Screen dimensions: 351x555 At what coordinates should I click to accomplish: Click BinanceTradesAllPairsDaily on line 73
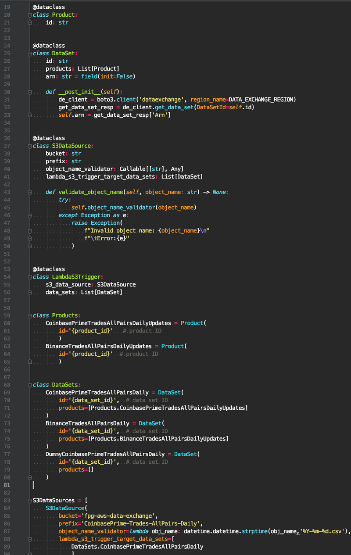[x=87, y=423]
